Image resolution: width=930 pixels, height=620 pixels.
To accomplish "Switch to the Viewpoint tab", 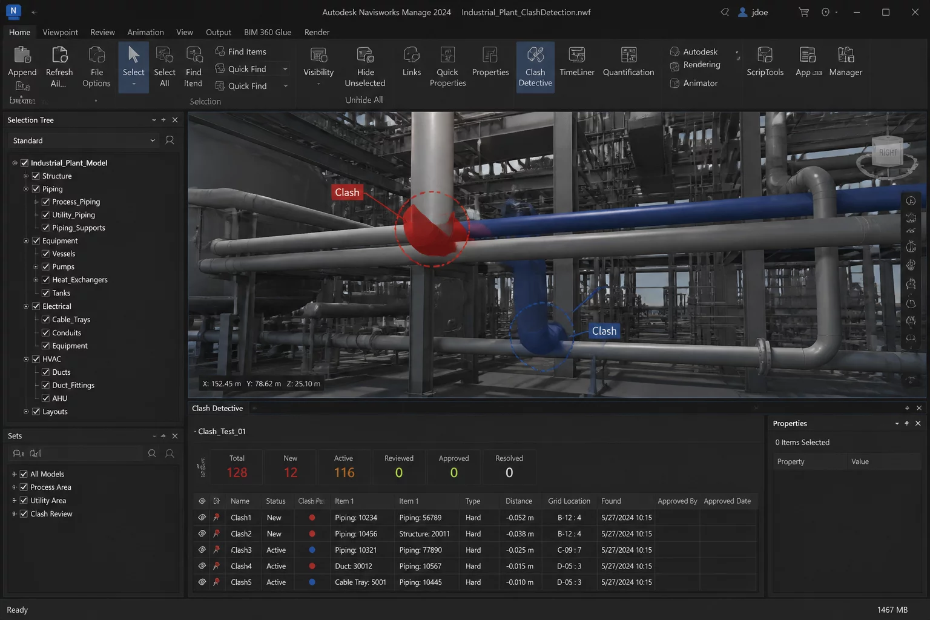I will [60, 32].
